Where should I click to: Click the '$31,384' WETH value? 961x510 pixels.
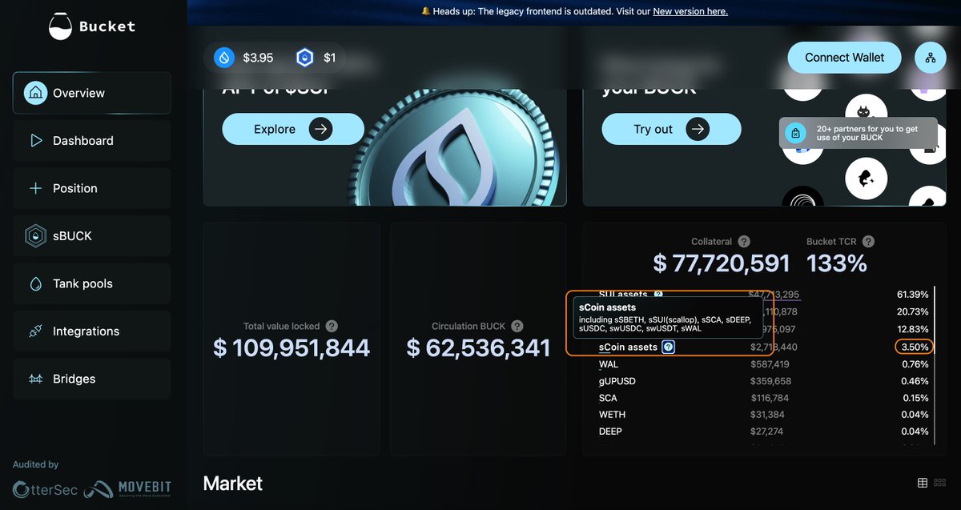pos(766,415)
